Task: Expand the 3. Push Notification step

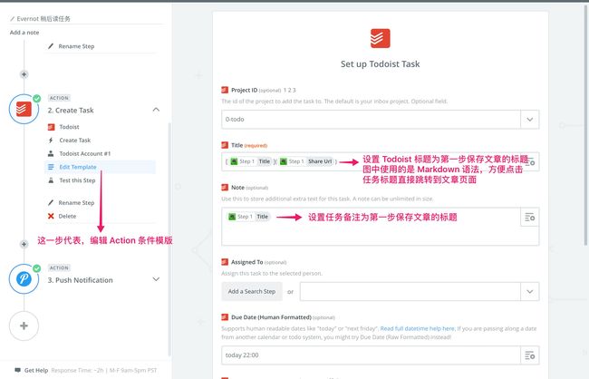Action: [156, 279]
